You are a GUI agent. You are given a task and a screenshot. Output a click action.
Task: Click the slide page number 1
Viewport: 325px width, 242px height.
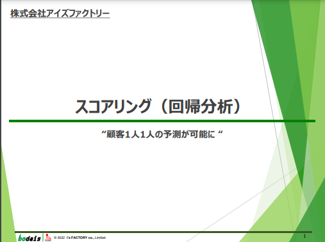pos(304,236)
